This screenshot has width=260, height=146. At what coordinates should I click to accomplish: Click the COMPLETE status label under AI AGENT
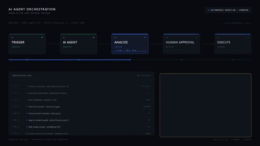pos(67,47)
